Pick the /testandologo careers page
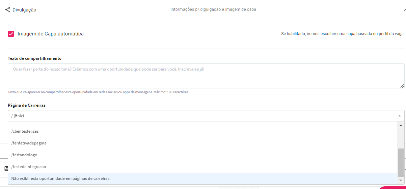The image size is (406, 189). [x=203, y=155]
